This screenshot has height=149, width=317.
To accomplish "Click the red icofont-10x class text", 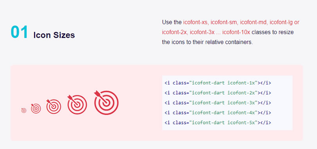I will (x=236, y=32).
